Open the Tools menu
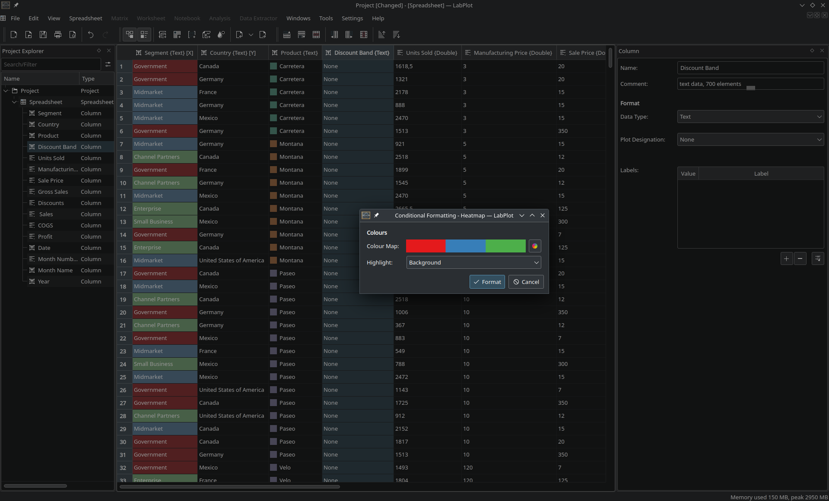The width and height of the screenshot is (829, 501). coord(326,18)
